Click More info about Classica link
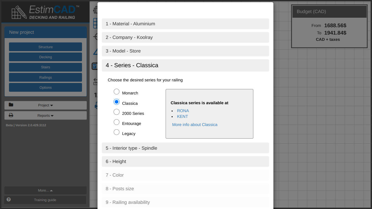 click(x=195, y=125)
